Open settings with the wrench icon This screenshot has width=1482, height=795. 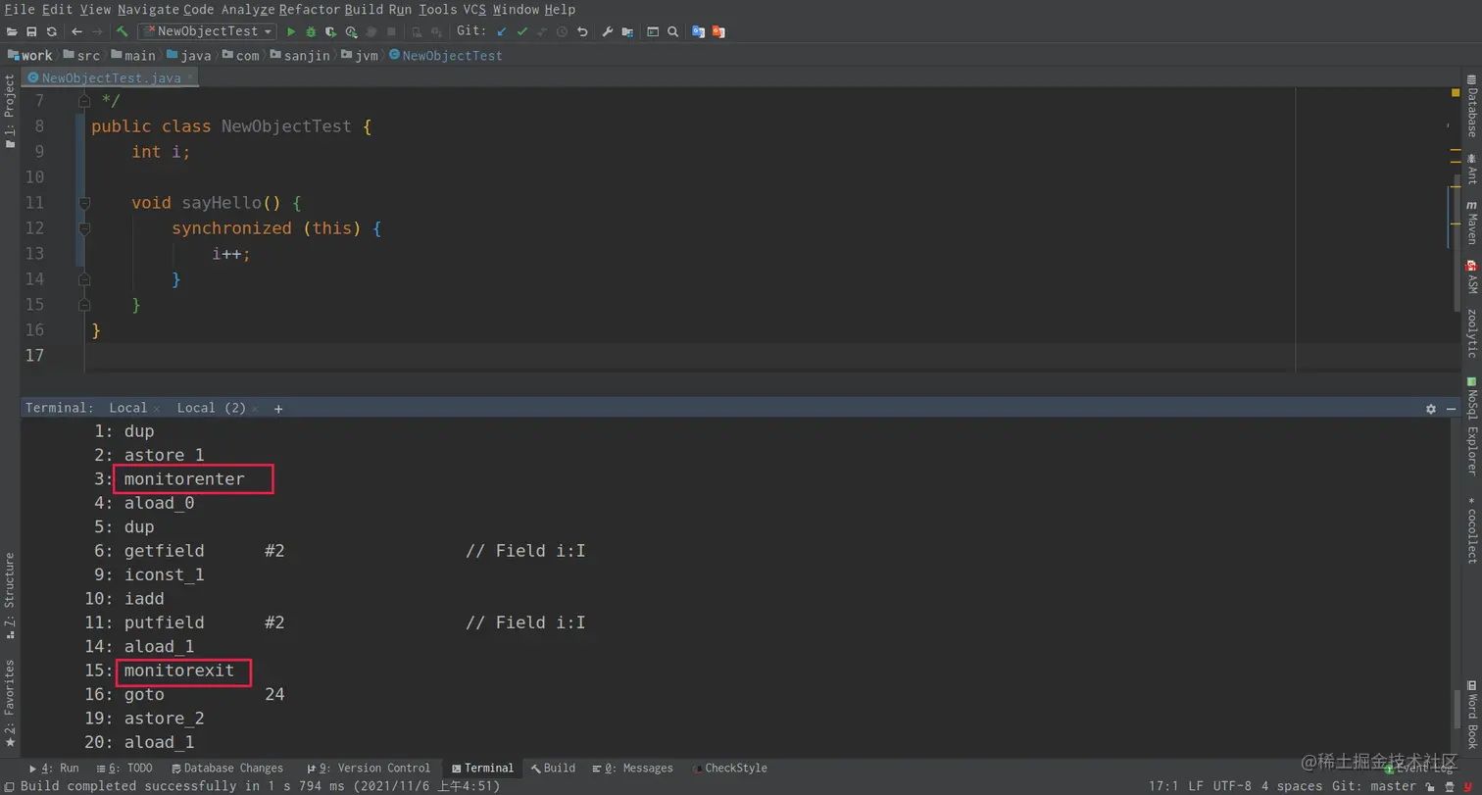tap(607, 31)
